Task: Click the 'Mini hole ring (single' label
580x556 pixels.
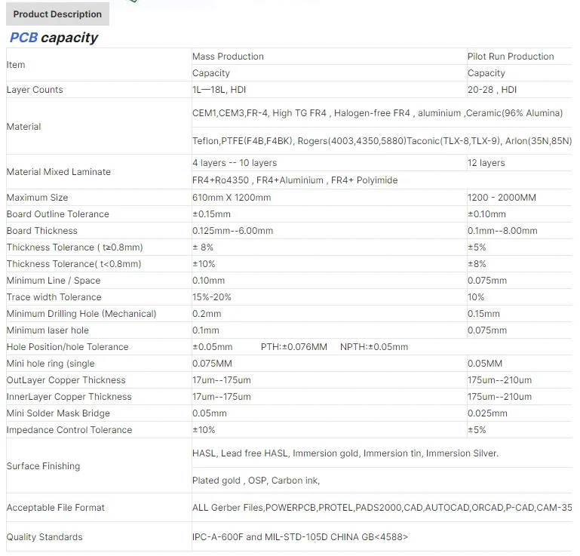Action: 51,364
